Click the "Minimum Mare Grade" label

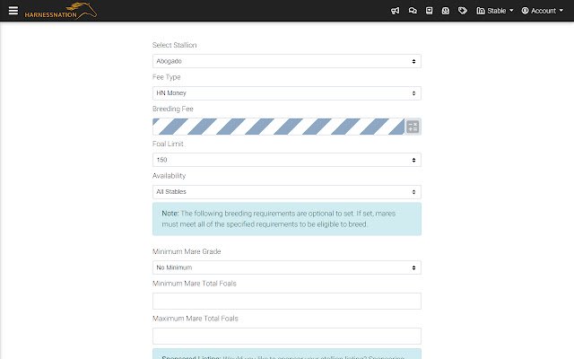187,251
